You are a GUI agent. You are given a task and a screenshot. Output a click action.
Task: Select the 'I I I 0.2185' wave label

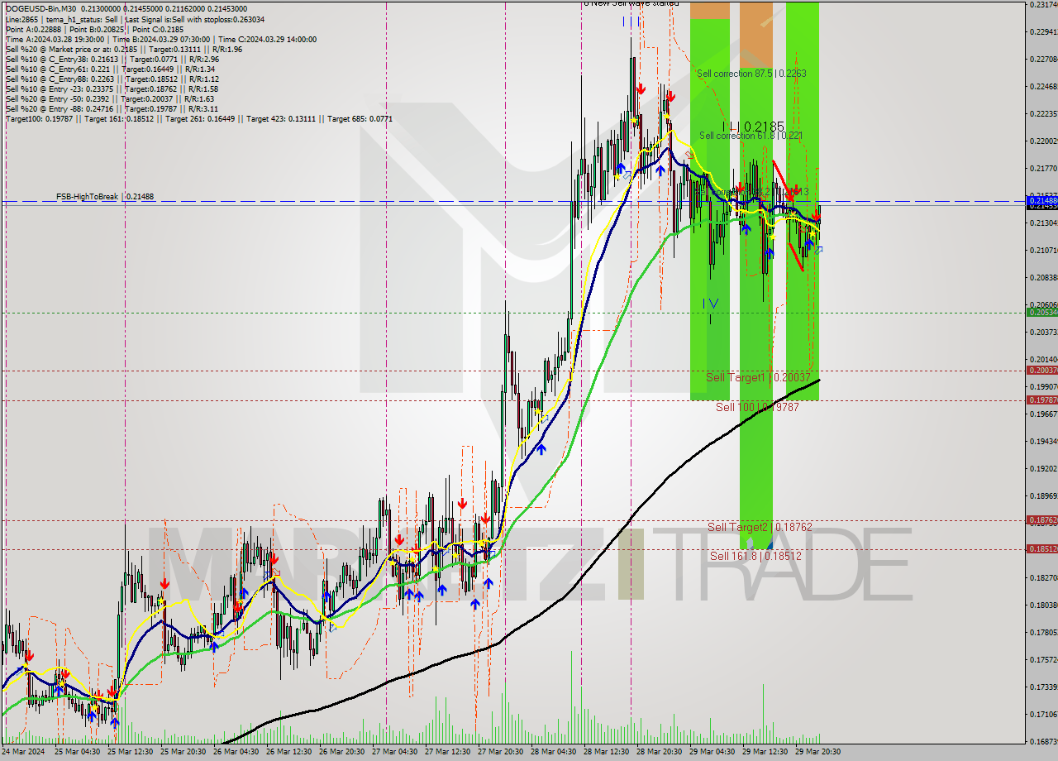(752, 127)
